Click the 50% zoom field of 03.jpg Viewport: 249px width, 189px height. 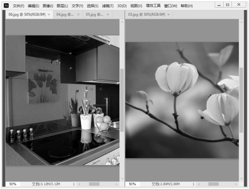[132, 184]
